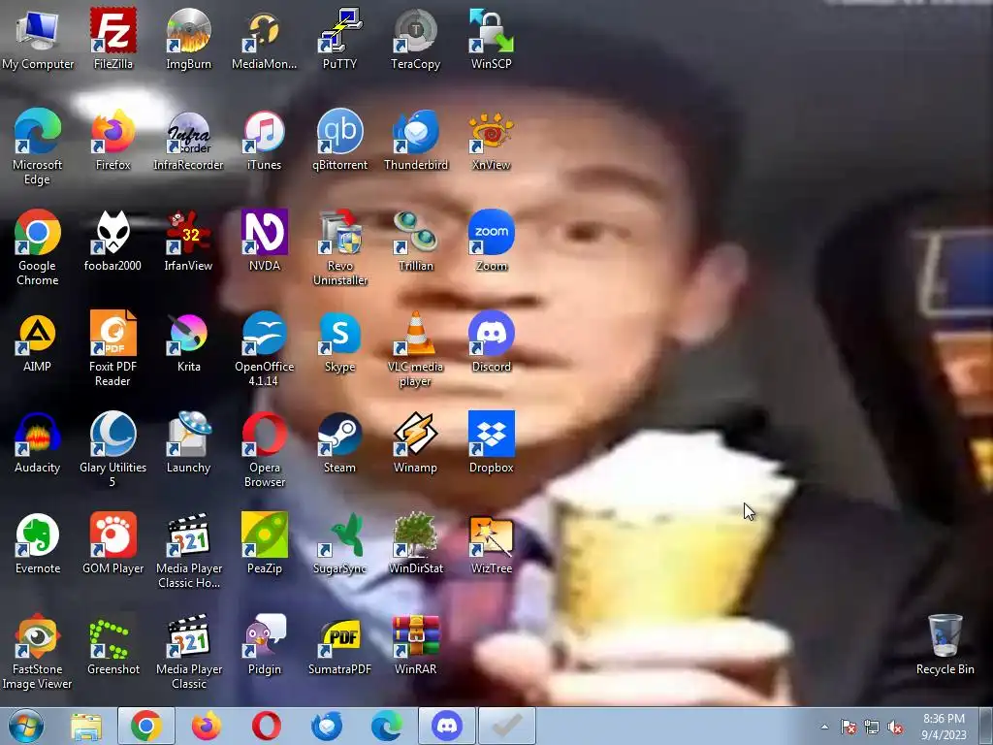Viewport: 993px width, 745px height.
Task: Open the MediaMonkey shortcut
Action: 264,38
